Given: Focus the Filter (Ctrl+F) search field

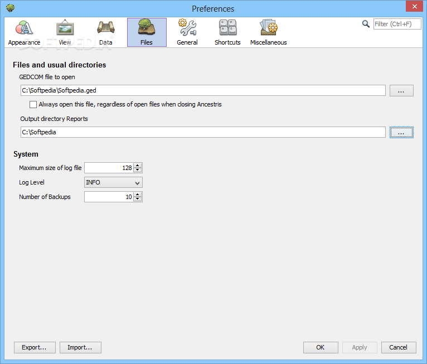Looking at the screenshot, I should (397, 24).
